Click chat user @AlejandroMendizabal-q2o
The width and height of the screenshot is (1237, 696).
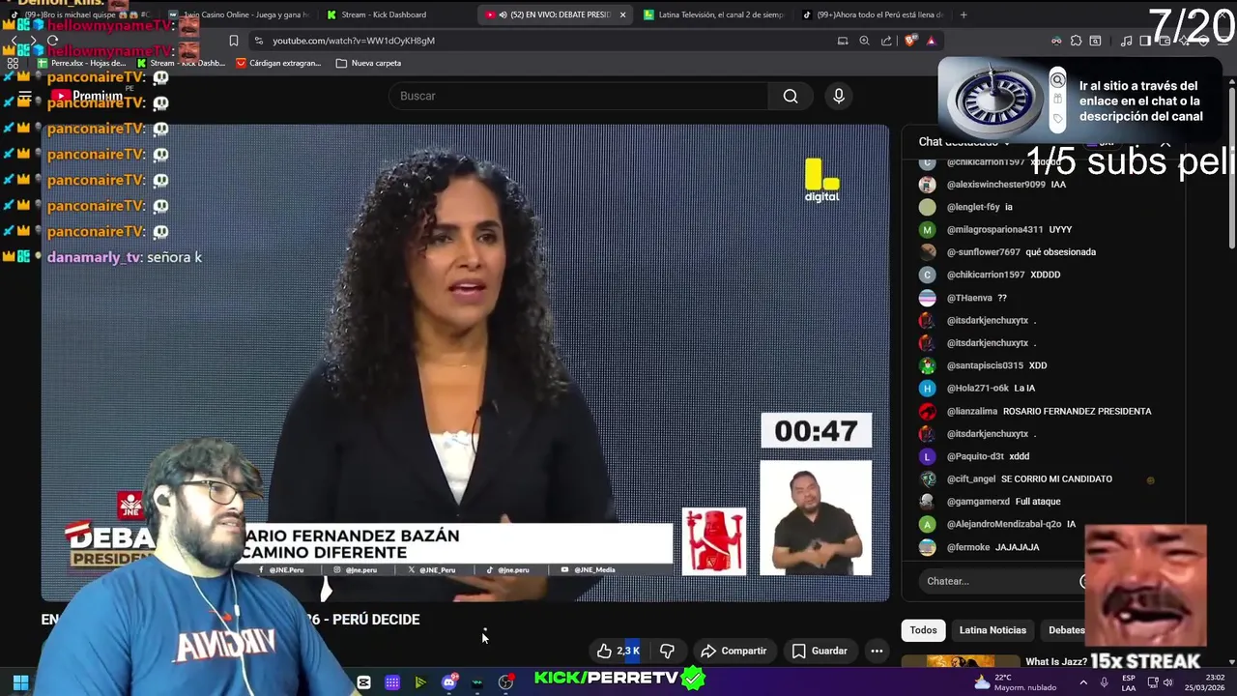tap(1004, 524)
